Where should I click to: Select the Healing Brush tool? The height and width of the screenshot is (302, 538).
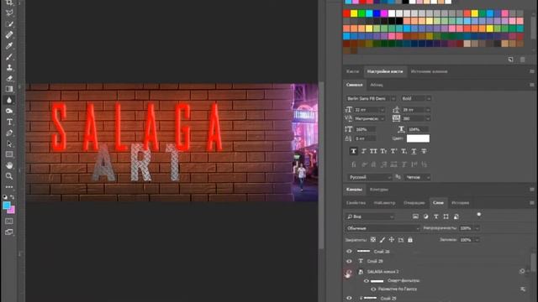coord(9,34)
